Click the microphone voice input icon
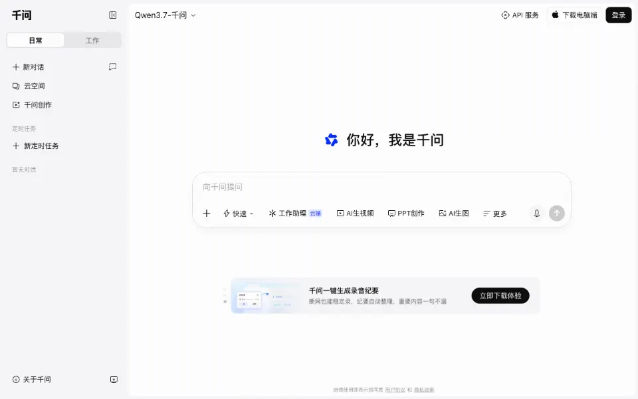The height and width of the screenshot is (399, 638). 537,213
